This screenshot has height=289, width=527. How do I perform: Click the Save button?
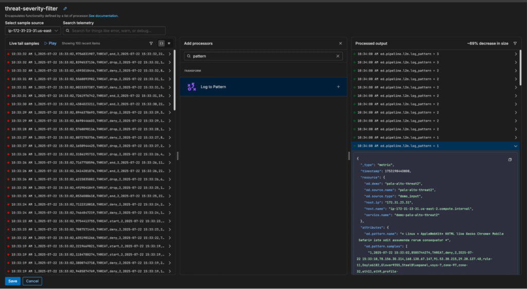pyautogui.click(x=13, y=281)
